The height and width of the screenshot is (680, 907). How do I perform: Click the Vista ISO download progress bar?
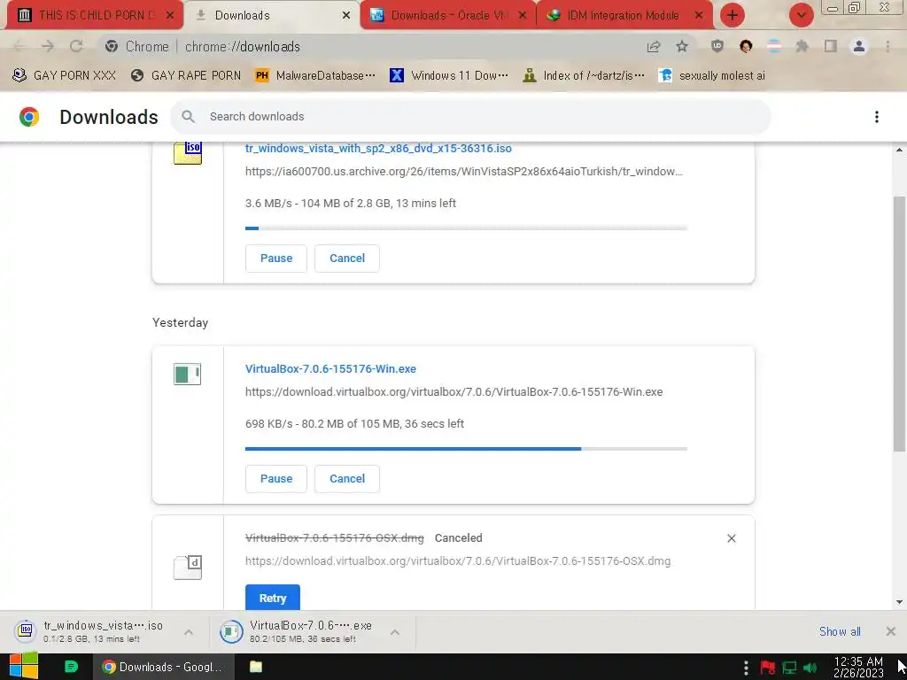(x=466, y=228)
